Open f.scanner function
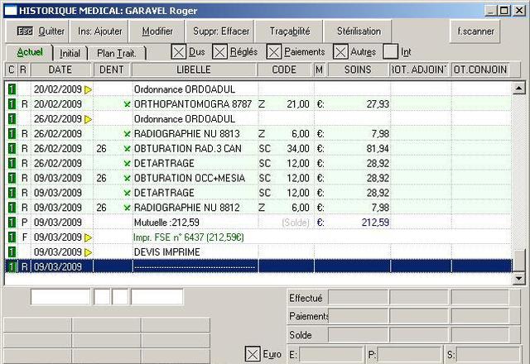This screenshot has width=530, height=364. tap(476, 31)
